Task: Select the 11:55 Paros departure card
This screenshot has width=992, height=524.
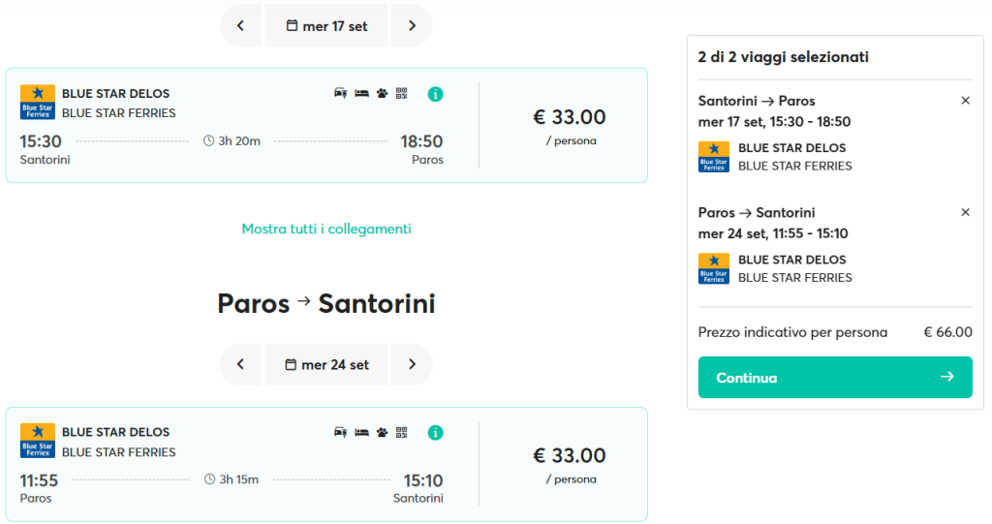Action: click(326, 465)
